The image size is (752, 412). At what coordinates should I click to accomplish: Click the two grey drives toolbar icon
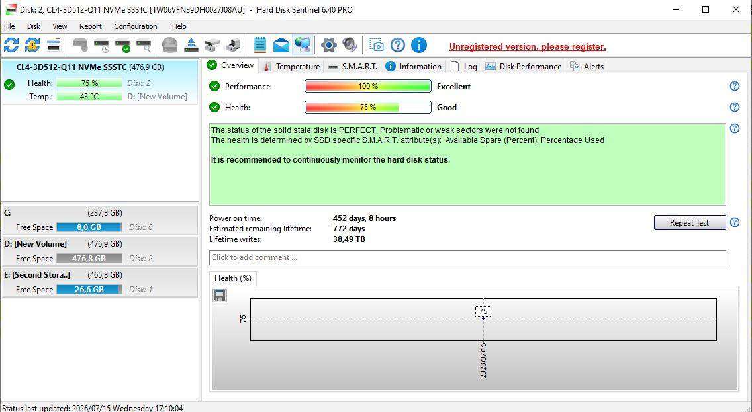click(212, 45)
